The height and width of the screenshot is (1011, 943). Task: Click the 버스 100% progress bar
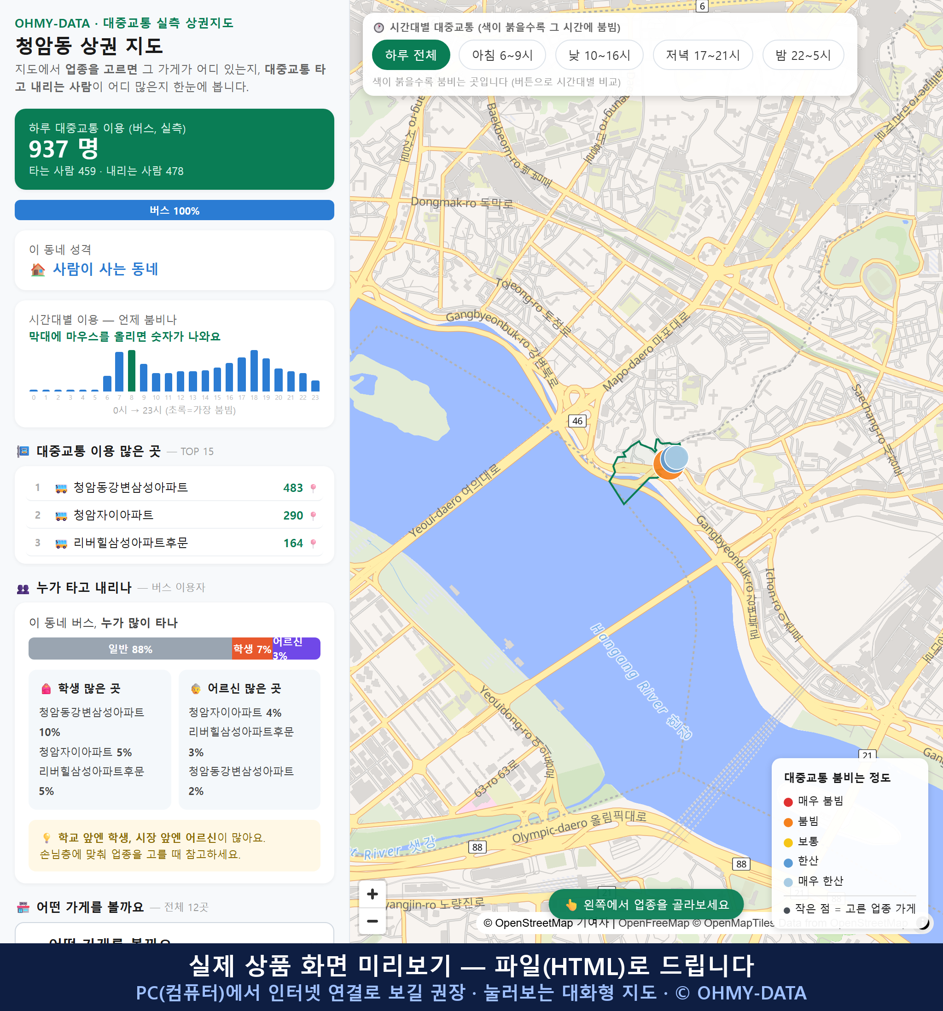(175, 210)
